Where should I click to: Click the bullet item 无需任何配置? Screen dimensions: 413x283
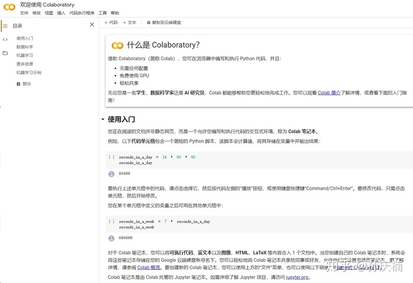[134, 68]
